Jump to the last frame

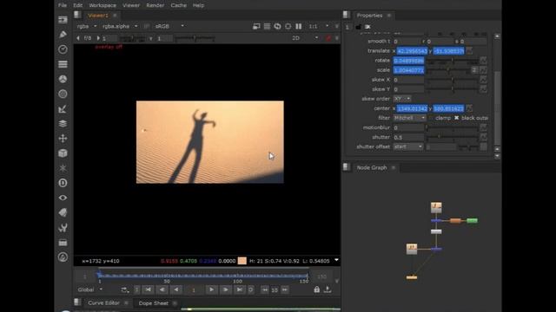click(240, 289)
